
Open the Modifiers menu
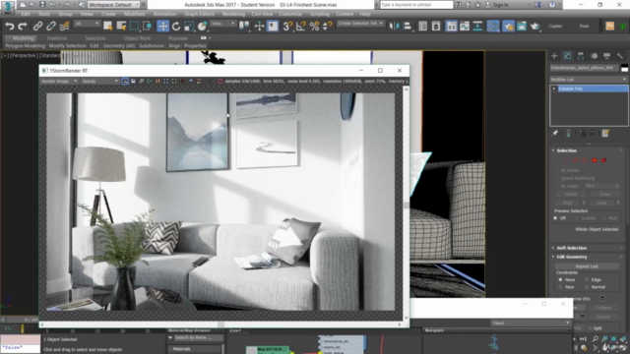coord(135,14)
